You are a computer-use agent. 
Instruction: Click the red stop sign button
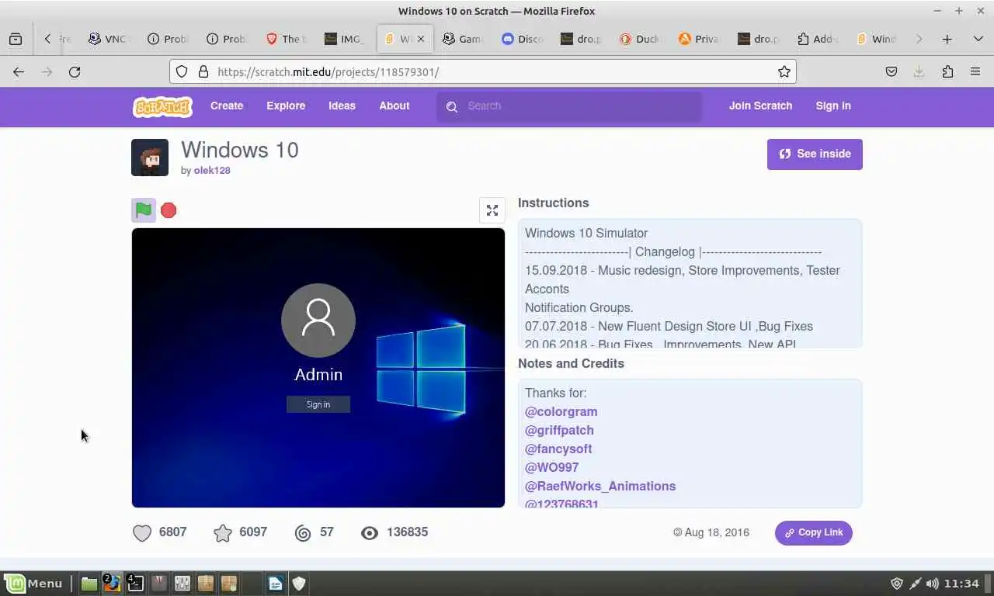(169, 210)
